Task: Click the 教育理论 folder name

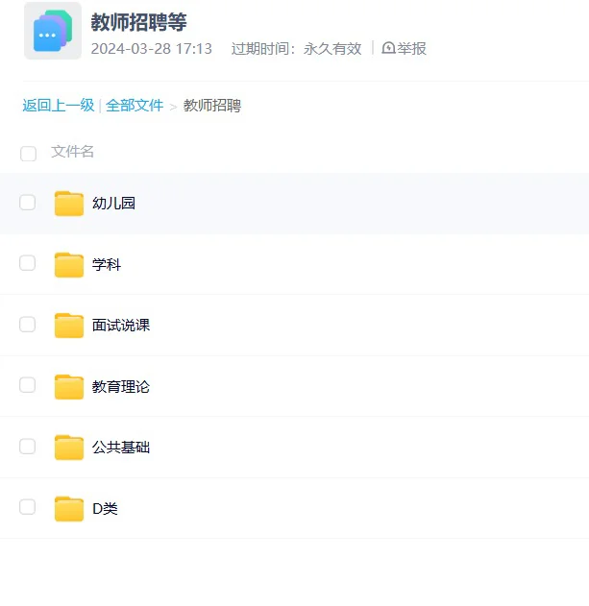Action: coord(121,386)
